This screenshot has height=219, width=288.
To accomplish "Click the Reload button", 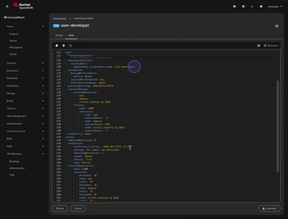I will click(60, 208).
